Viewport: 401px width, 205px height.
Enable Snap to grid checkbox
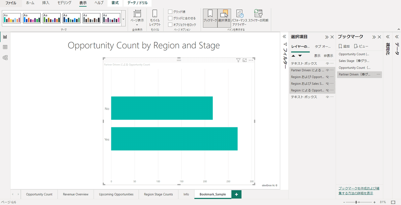point(170,18)
